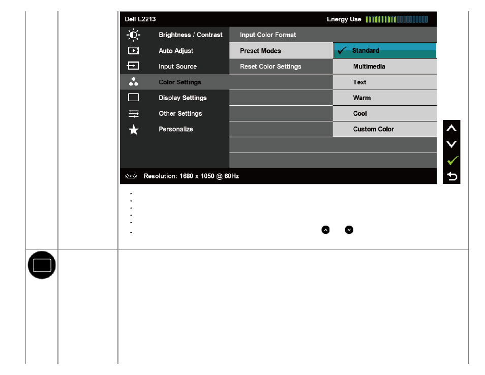
Task: Click the Brightness / Contrast sun icon
Action: (133, 35)
